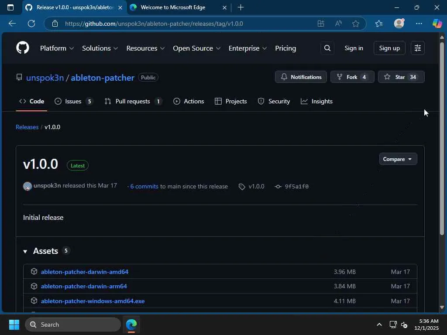The image size is (447, 335).
Task: Expand the Platform dropdown menu
Action: 57,48
